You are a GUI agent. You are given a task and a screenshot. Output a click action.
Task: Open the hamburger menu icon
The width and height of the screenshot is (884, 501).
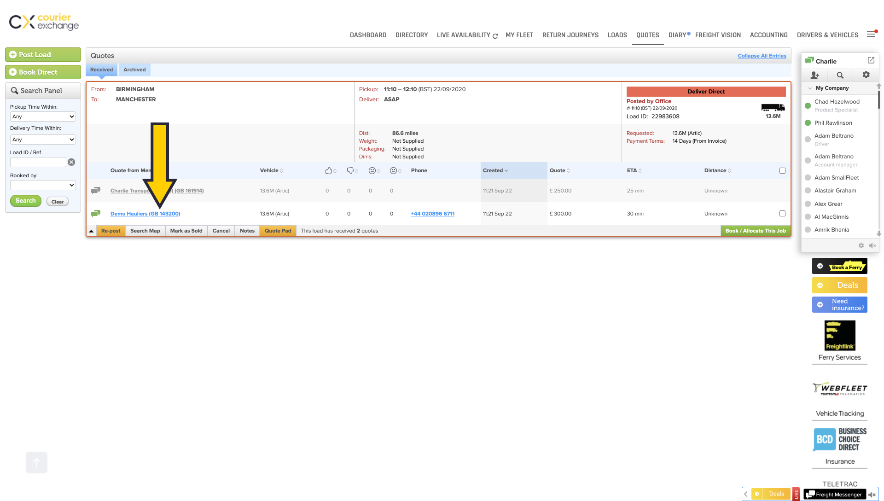pyautogui.click(x=871, y=34)
